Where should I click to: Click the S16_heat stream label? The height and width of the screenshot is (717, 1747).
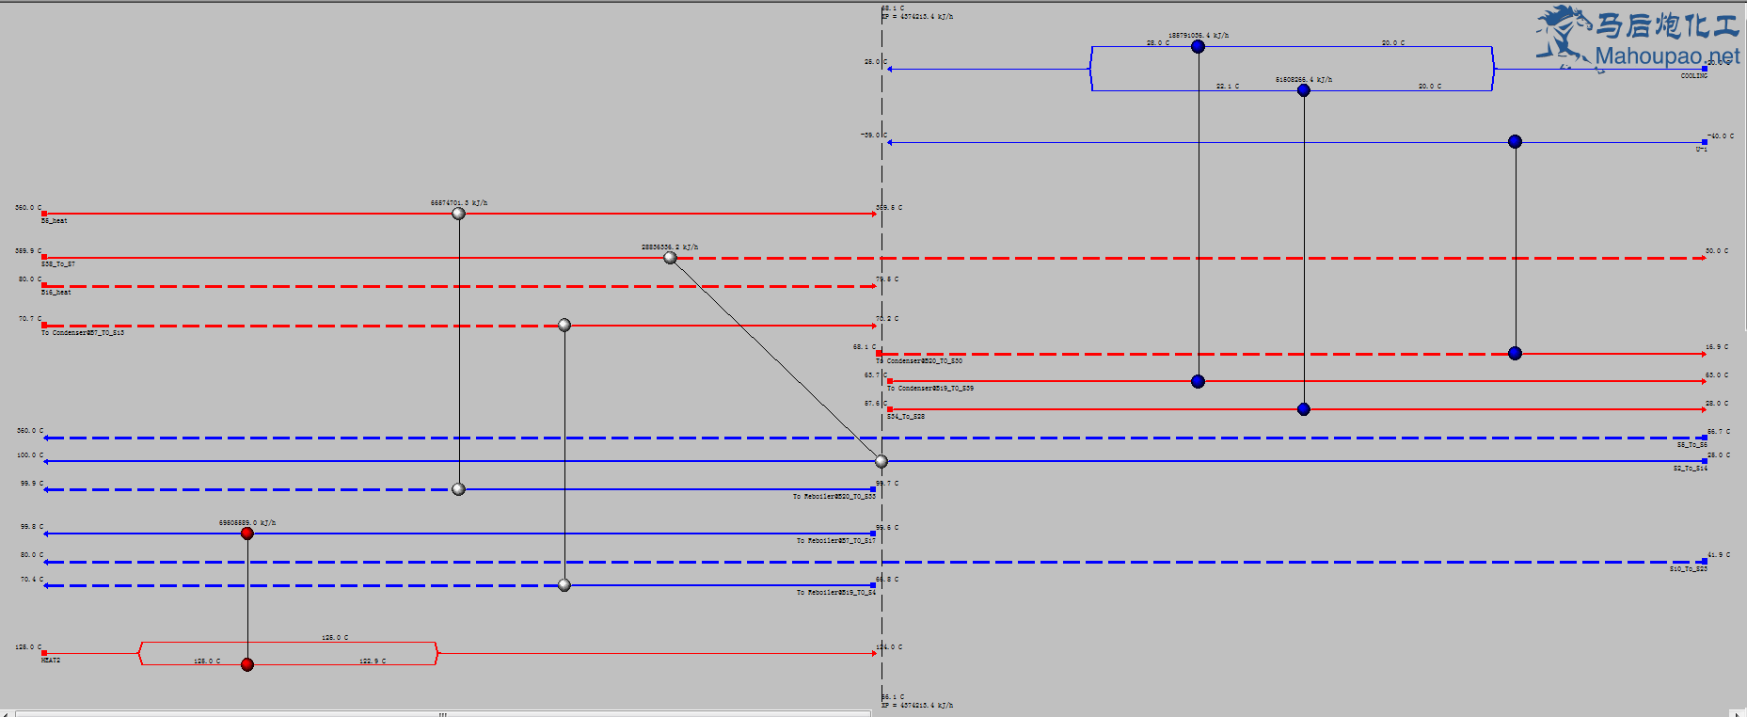coord(56,293)
